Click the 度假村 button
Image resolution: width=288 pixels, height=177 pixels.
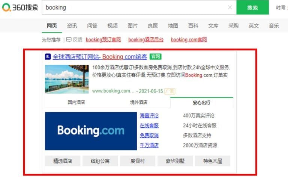[x=138, y=161]
